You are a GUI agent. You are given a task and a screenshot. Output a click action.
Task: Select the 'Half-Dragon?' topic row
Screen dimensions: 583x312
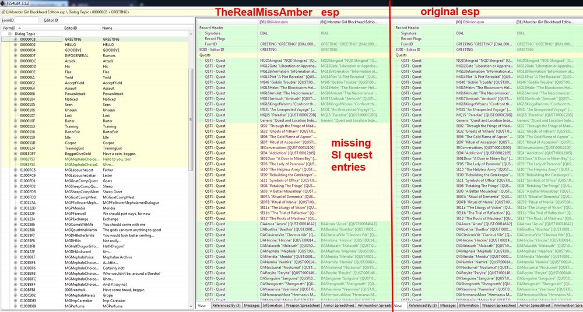point(95,246)
